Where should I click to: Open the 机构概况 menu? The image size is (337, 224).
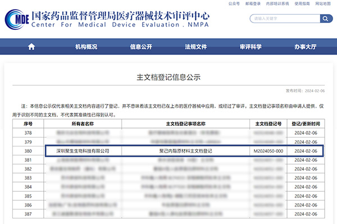pyautogui.click(x=86, y=47)
